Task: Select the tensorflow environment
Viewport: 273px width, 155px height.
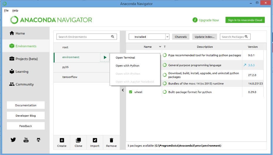Action: coord(82,77)
